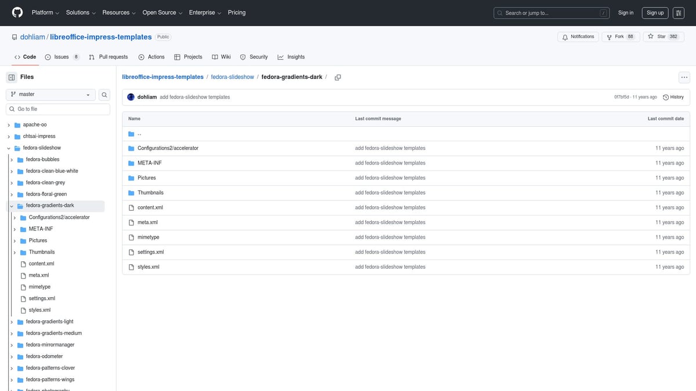Image resolution: width=696 pixels, height=391 pixels.
Task: Select fedora-clean-grey in the tree
Action: tap(45, 182)
